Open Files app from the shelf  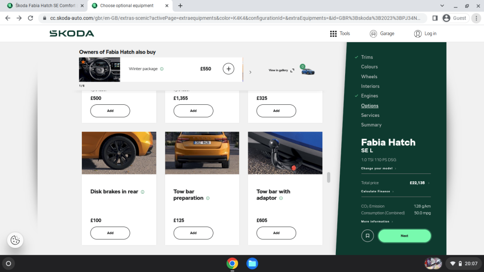point(252,263)
